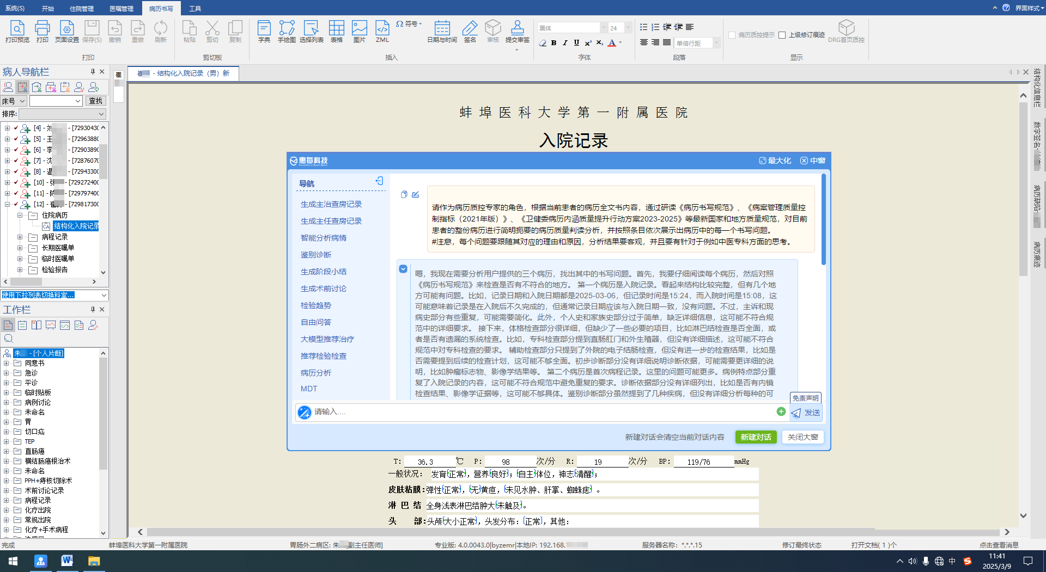Expand the 同意书 folder
This screenshot has height=572, width=1046.
(7, 364)
